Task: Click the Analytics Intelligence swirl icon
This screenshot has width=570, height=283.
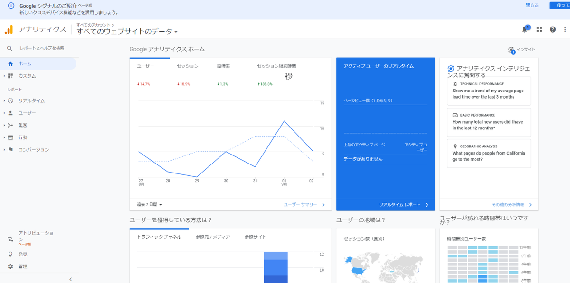Action: pos(451,69)
